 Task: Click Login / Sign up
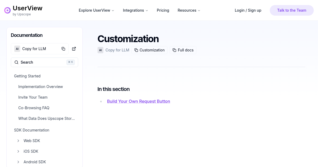[248, 10]
